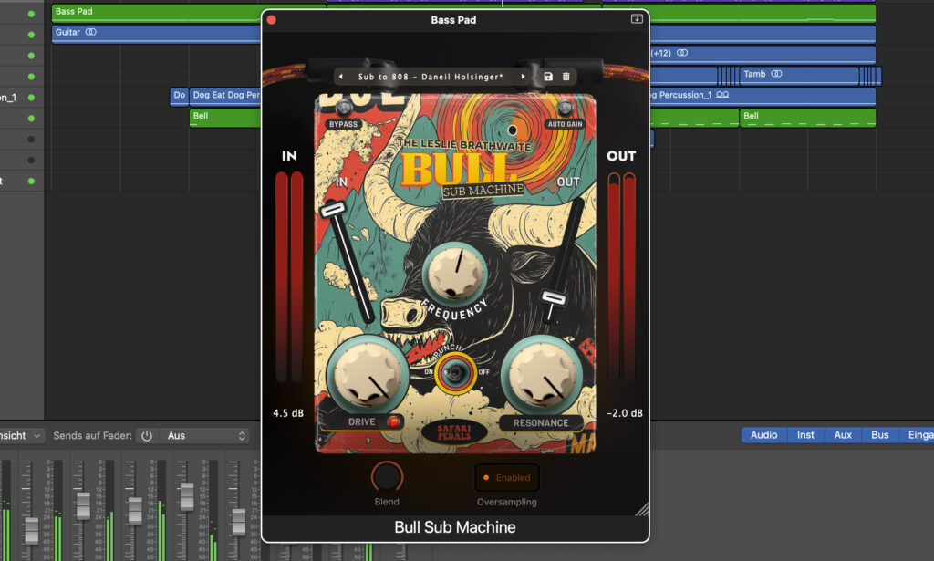Image resolution: width=934 pixels, height=561 pixels.
Task: Click the Resonance knob
Action: pos(541,375)
